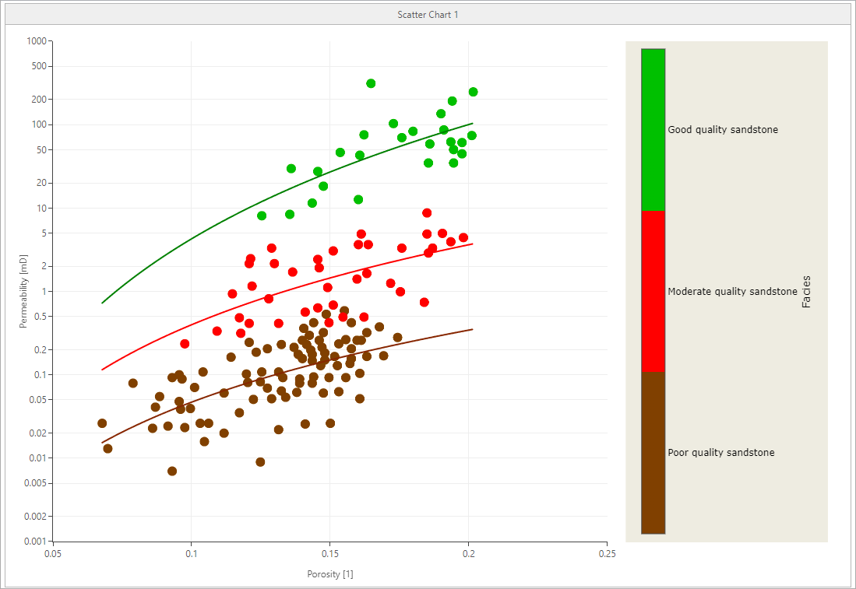Click the 0.15 tick on porosity axis
The width and height of the screenshot is (856, 589).
(329, 554)
